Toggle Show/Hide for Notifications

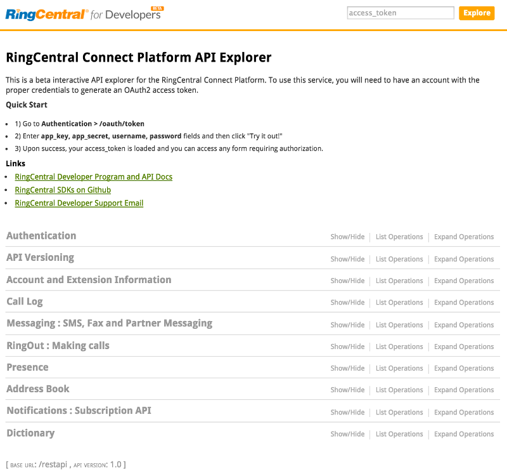click(x=347, y=412)
